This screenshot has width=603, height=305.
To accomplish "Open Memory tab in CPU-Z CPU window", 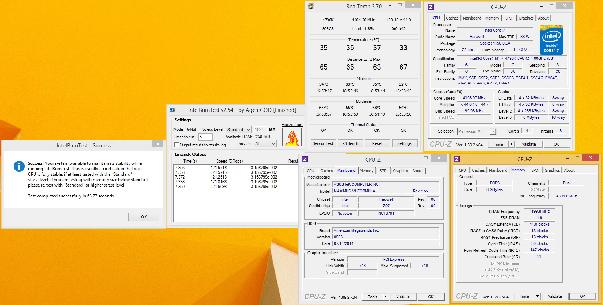I will tap(492, 18).
